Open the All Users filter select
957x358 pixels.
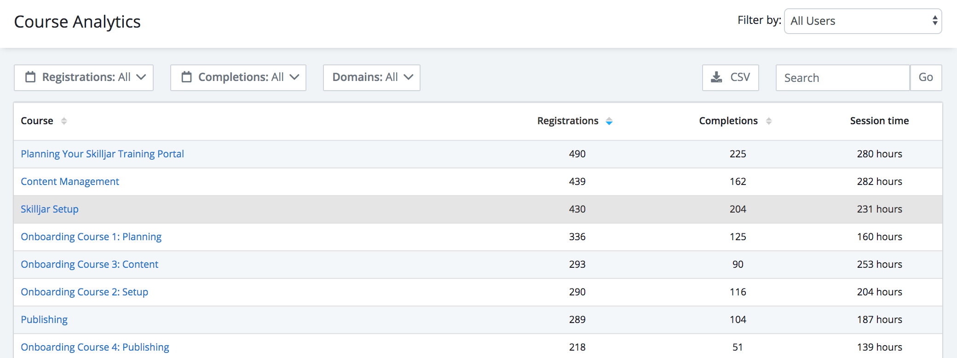[863, 21]
